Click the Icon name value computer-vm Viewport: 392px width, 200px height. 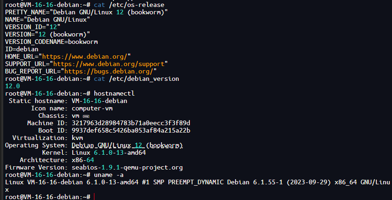pyautogui.click(x=92, y=109)
